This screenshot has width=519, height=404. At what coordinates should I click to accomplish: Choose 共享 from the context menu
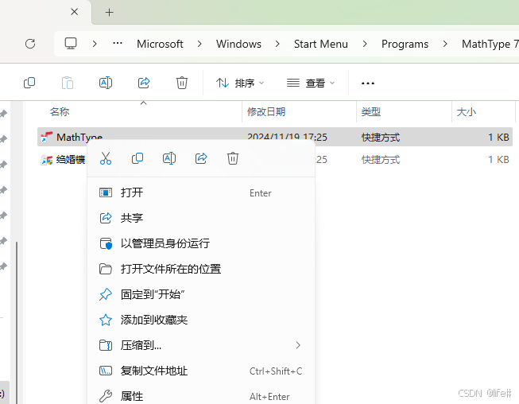coord(201,218)
